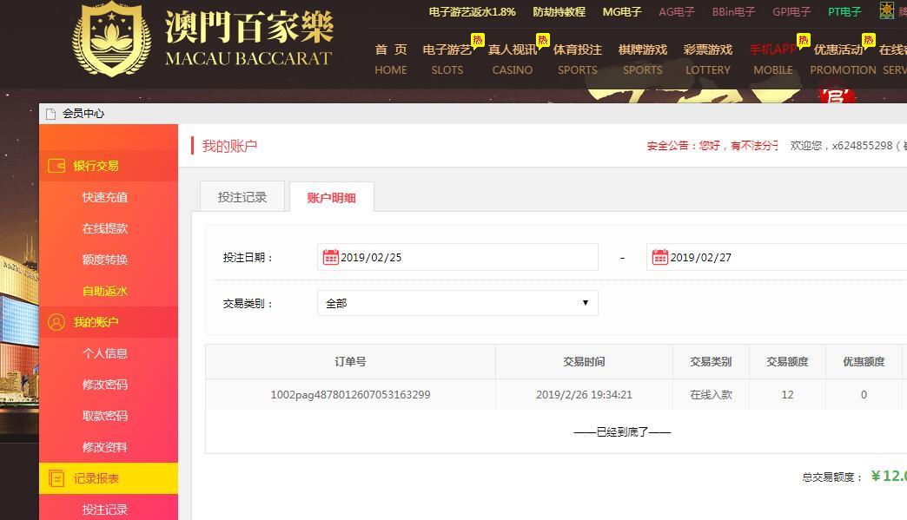Go to 在线提款 page
The image size is (907, 520).
(x=105, y=228)
